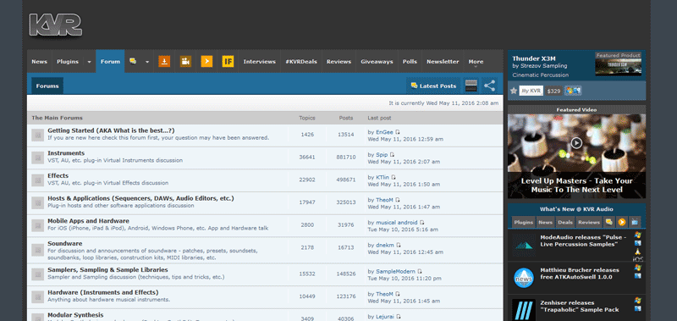Click the chat bubbles icon beside Forum tab
The height and width of the screenshot is (321, 677).
[133, 61]
